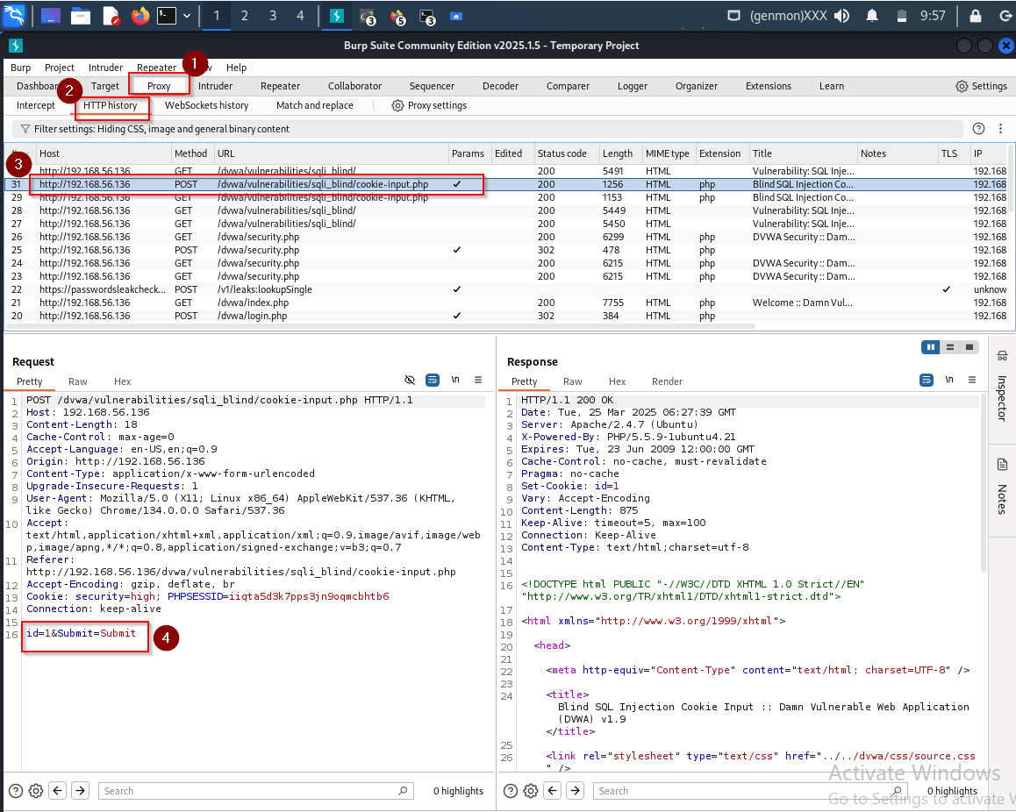Toggle non-printable characters in Request panel
This screenshot has height=812, width=1016.
(x=455, y=380)
